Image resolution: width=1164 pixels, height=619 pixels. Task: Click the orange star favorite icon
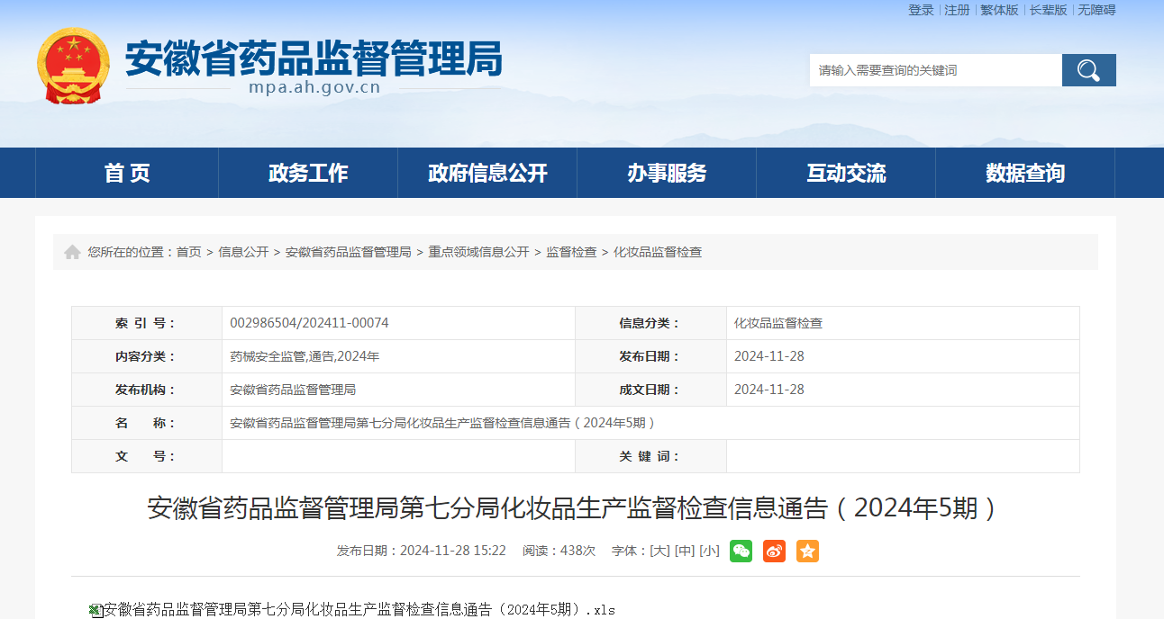(x=807, y=551)
